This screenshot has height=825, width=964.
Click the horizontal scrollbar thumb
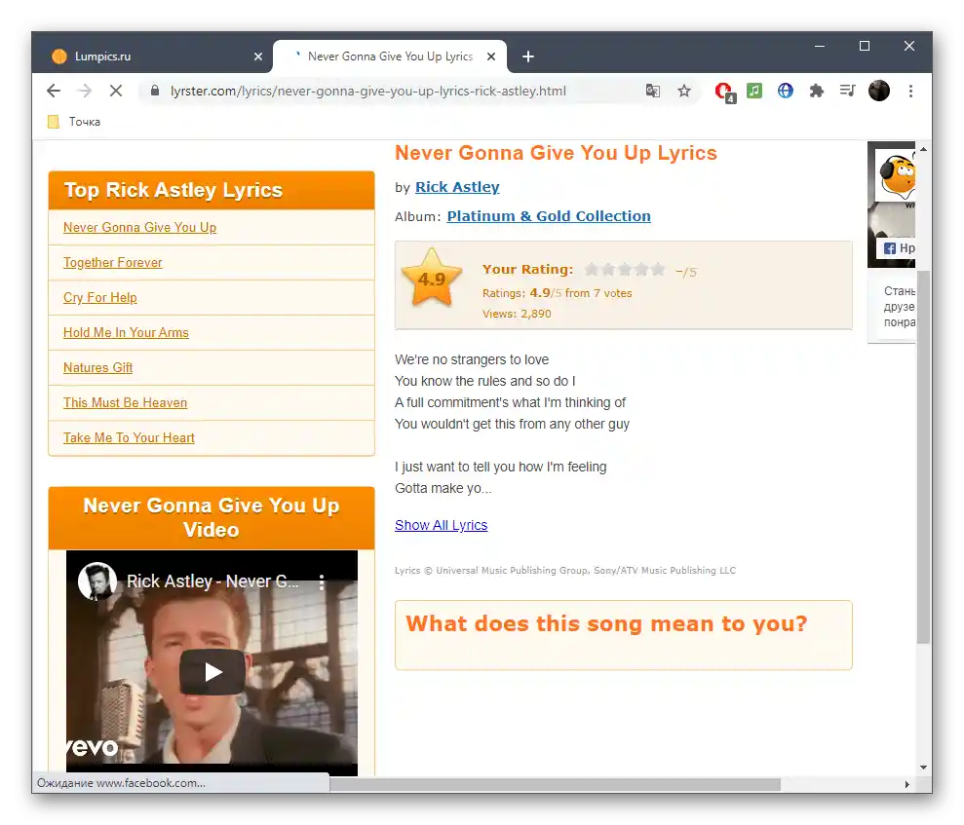(x=555, y=784)
